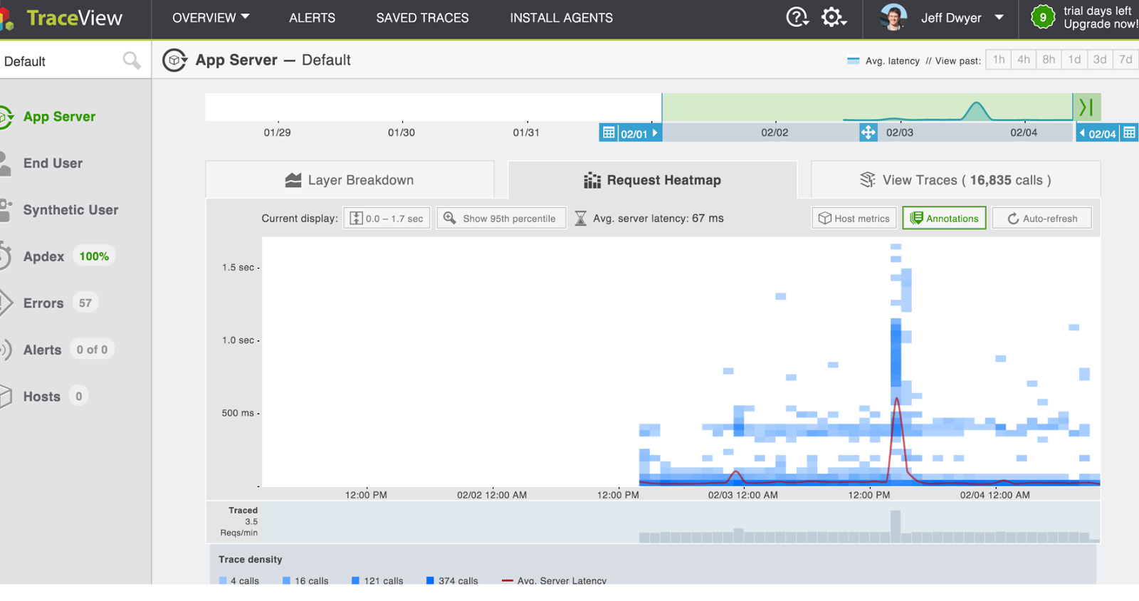The height and width of the screenshot is (601, 1139).
Task: Select End User in the sidebar
Action: [x=53, y=163]
